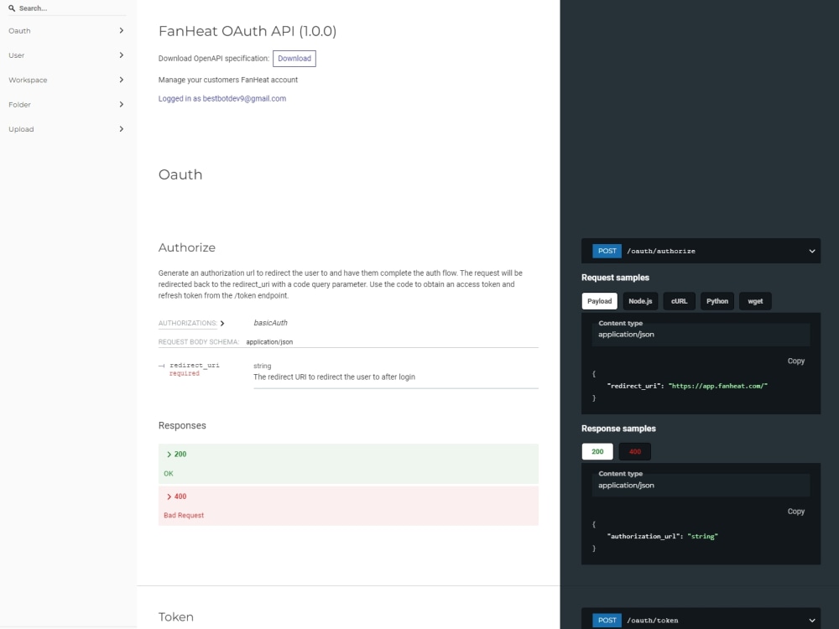Image resolution: width=839 pixels, height=629 pixels.
Task: Click the basicAuth authorization label
Action: (270, 323)
